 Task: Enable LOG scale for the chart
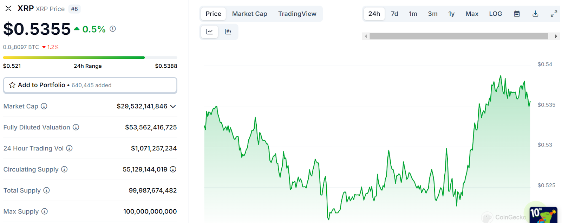[495, 14]
